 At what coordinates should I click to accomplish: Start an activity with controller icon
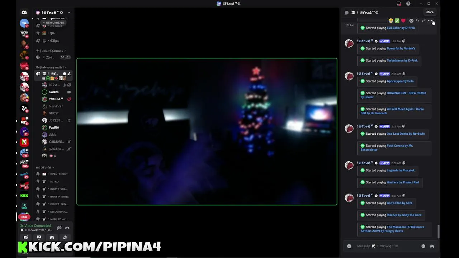[x=52, y=238]
